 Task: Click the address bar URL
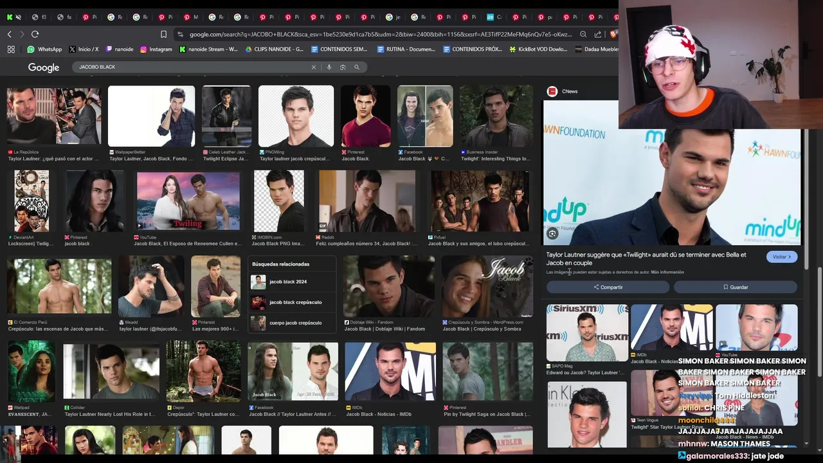(379, 34)
